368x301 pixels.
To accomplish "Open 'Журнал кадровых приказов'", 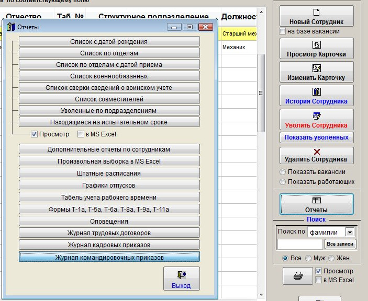I will (109, 245).
